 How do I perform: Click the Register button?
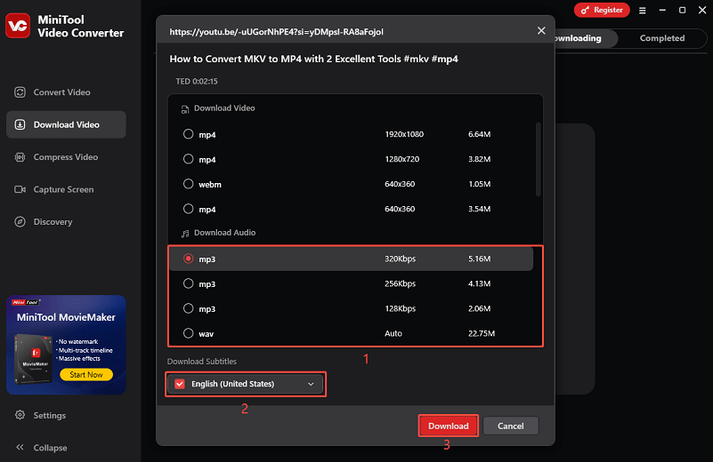(602, 10)
